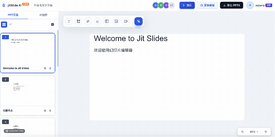Select the text insert tool
Screen dimensions: 275x137
69,21
